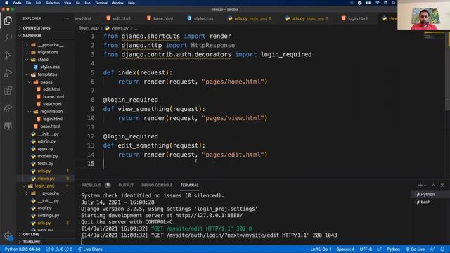Click the notifications bell in status bar
The width and height of the screenshot is (450, 253).
(x=442, y=249)
